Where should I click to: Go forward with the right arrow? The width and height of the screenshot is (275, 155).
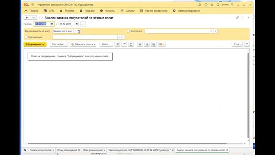[34, 18]
